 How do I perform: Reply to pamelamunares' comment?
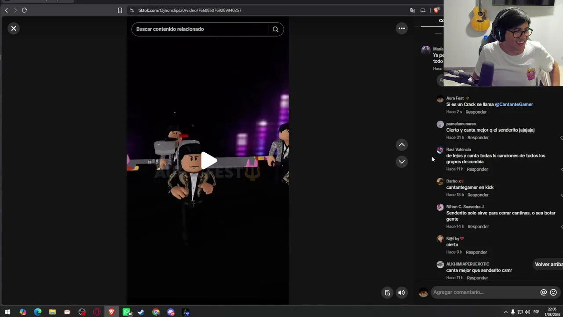[478, 137]
